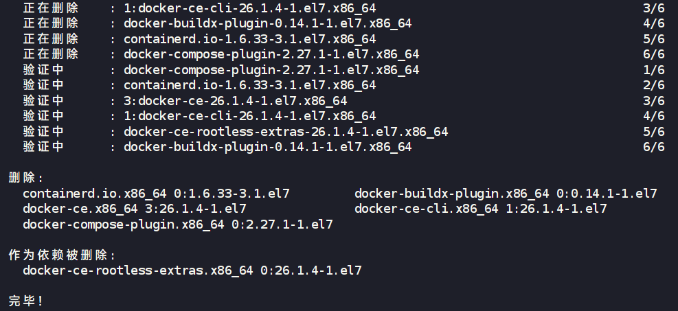The height and width of the screenshot is (311, 678).
Task: Click docker-buildx-plugin package in the 验证中 row
Action: click(267, 147)
